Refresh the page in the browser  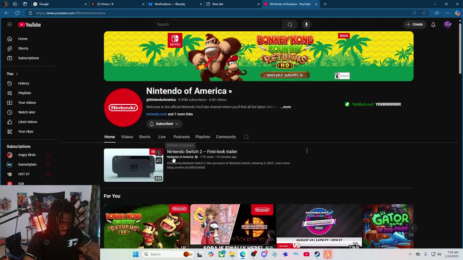pyautogui.click(x=17, y=13)
